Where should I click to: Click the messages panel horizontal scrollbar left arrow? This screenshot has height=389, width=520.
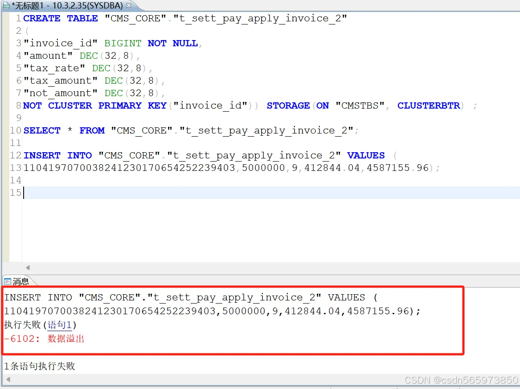pyautogui.click(x=8, y=379)
